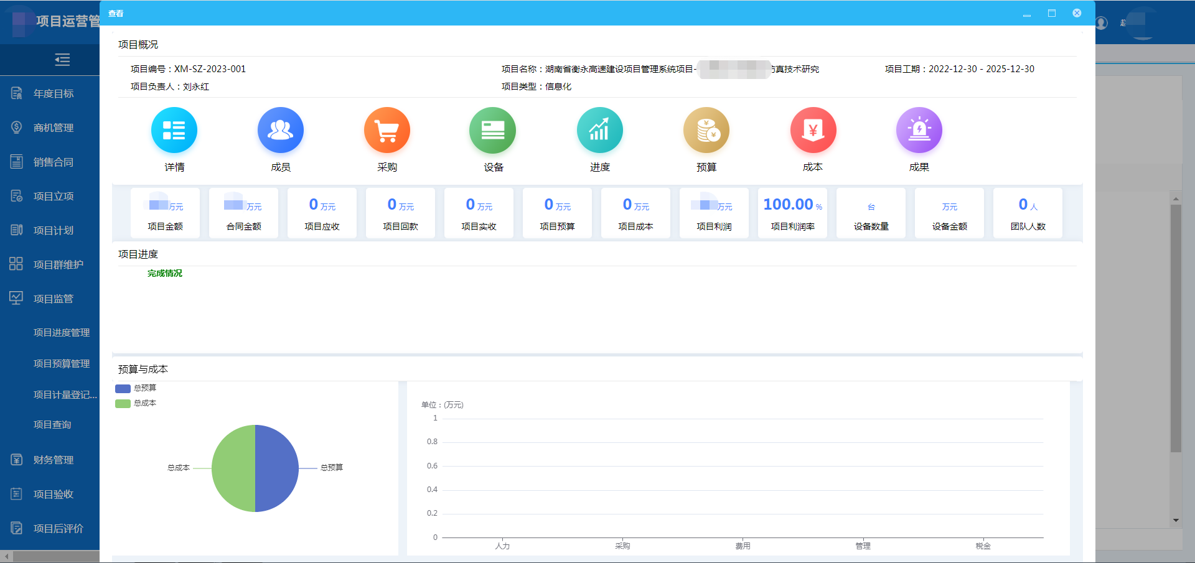The image size is (1195, 563).
Task: Click the 年度目标 sidebar icon
Action: pyautogui.click(x=17, y=93)
